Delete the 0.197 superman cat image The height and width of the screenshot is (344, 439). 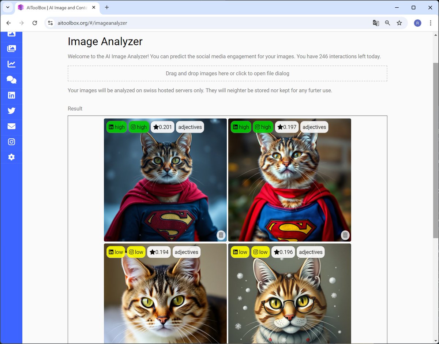(345, 235)
